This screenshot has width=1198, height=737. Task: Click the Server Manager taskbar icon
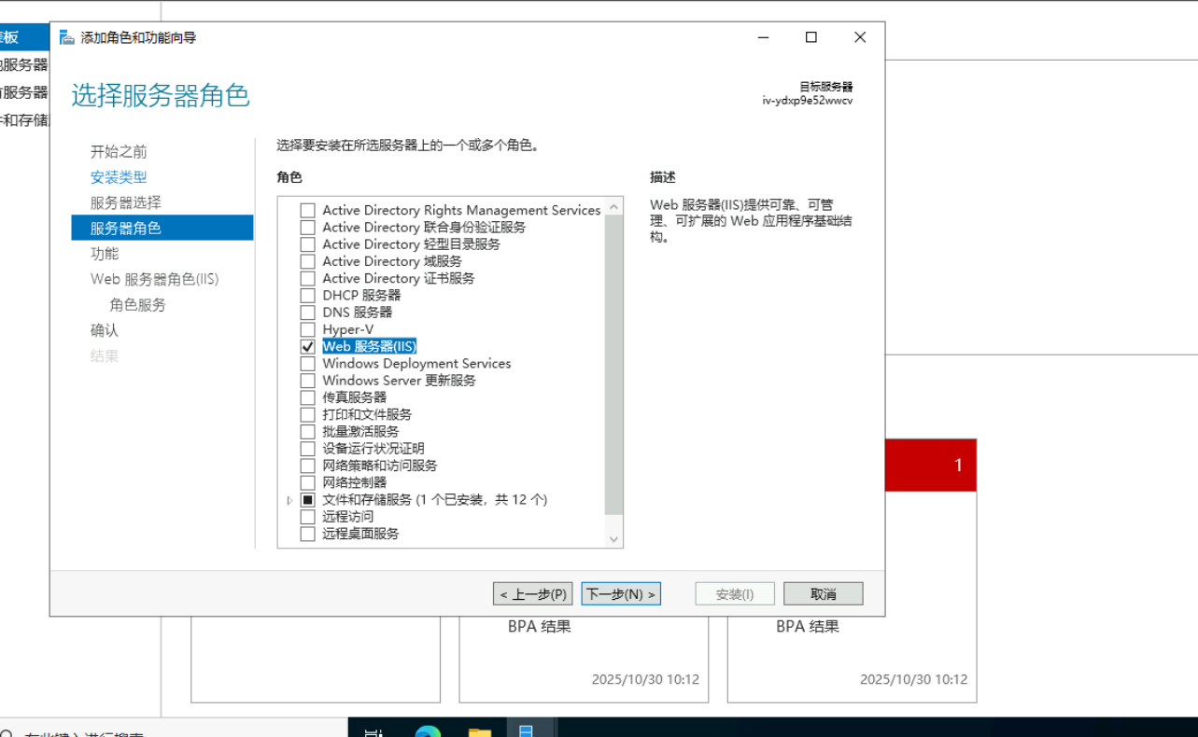pos(527,730)
